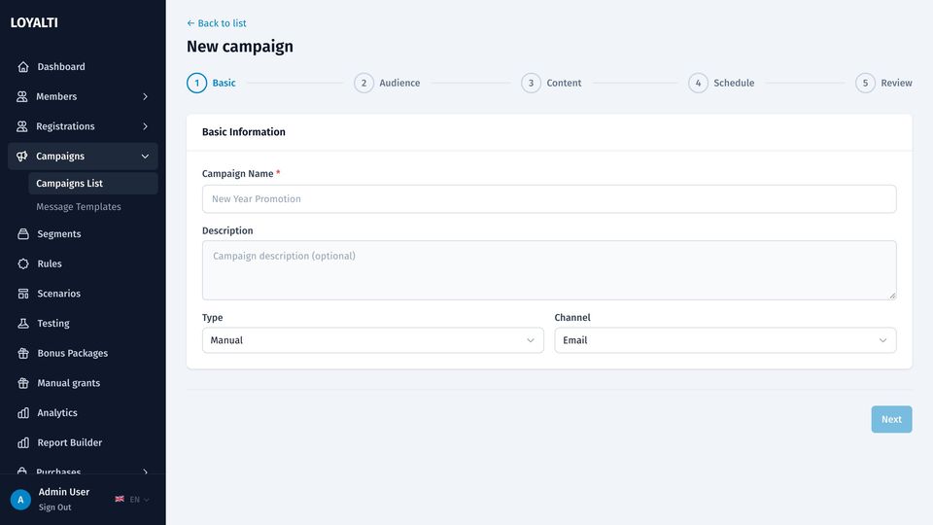
Task: Open the Bonus Packages menu item
Action: tap(83, 353)
